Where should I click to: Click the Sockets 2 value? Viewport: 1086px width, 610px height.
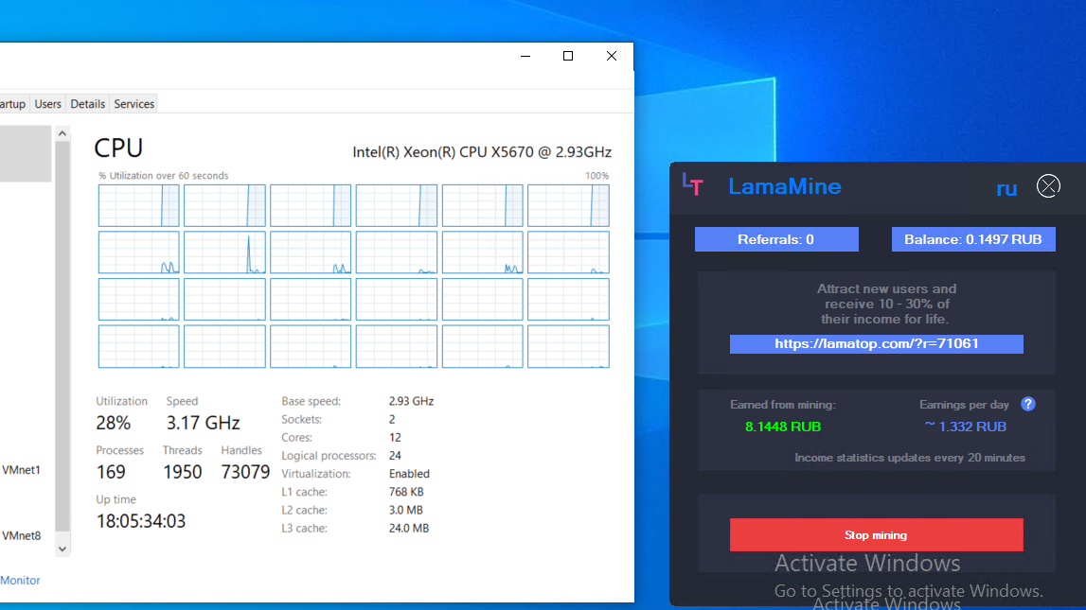click(392, 419)
